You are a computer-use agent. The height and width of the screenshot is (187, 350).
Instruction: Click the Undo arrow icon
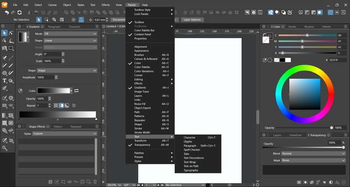6,13
